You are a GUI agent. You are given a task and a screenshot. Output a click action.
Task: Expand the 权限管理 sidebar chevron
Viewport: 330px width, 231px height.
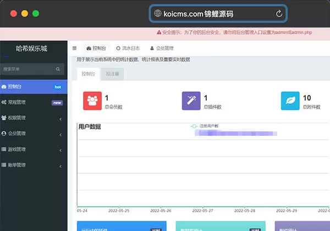coord(61,119)
